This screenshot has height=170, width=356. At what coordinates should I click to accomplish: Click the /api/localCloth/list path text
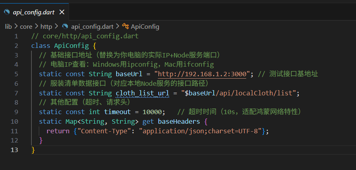pyautogui.click(x=254, y=93)
